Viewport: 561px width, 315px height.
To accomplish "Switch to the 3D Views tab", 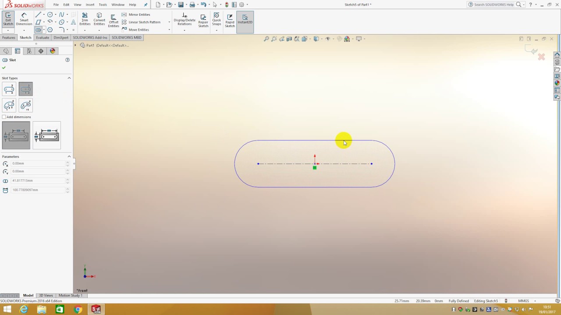I will (46, 295).
